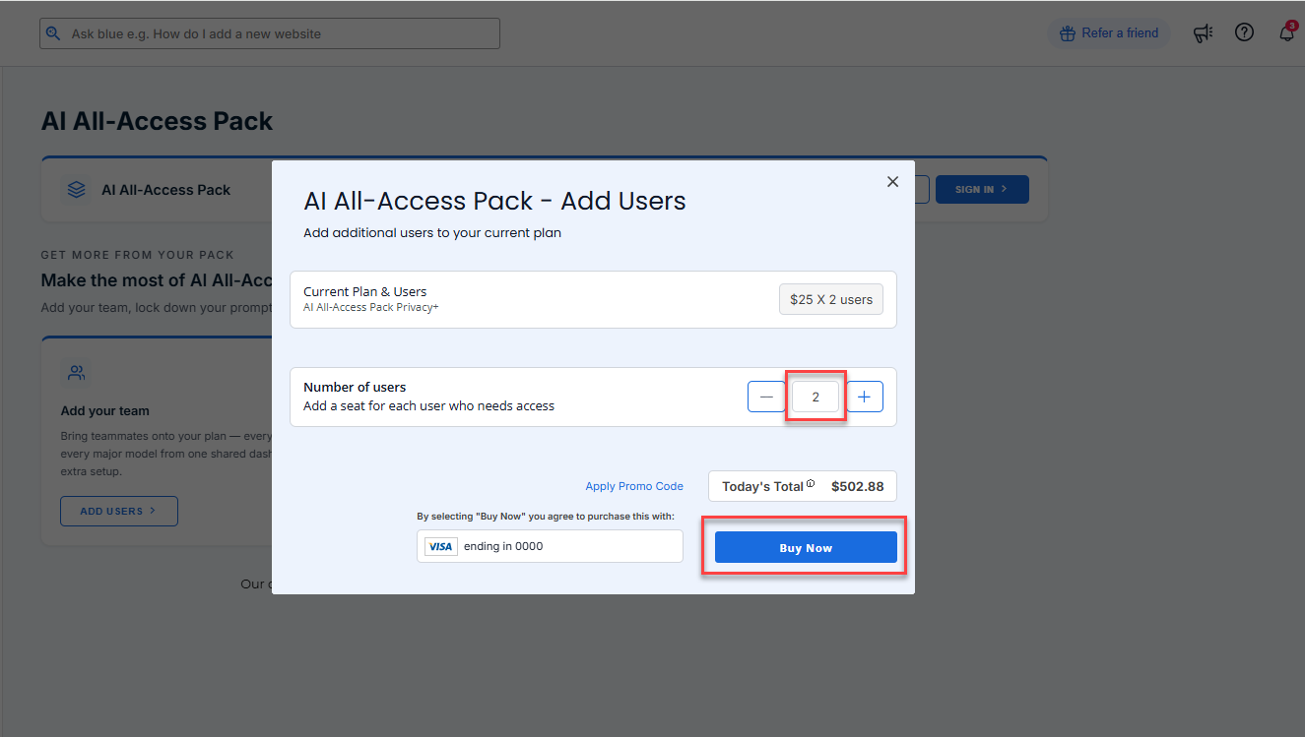Click the Visa card logo
Screen dimensions: 1305x737
[441, 546]
